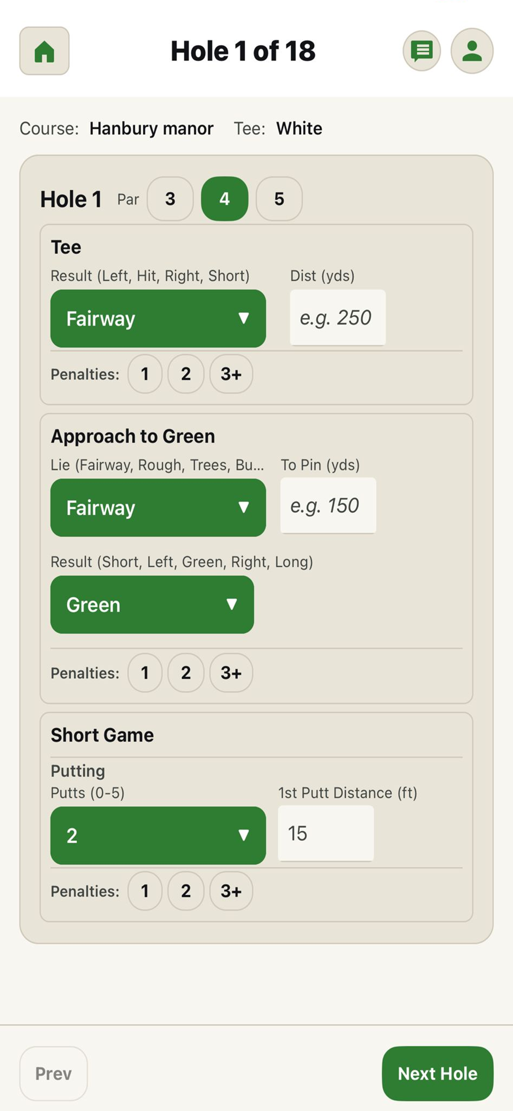Focus the To Pin yards field
Screen dimensions: 513x1111
328,505
